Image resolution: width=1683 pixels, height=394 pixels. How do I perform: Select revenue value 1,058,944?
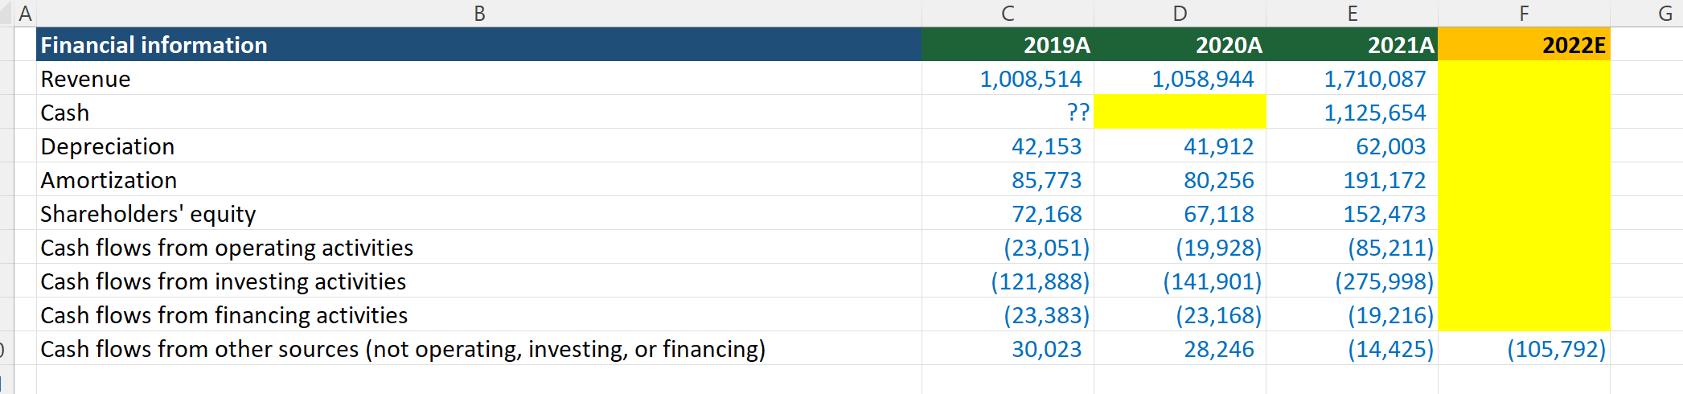click(1180, 79)
